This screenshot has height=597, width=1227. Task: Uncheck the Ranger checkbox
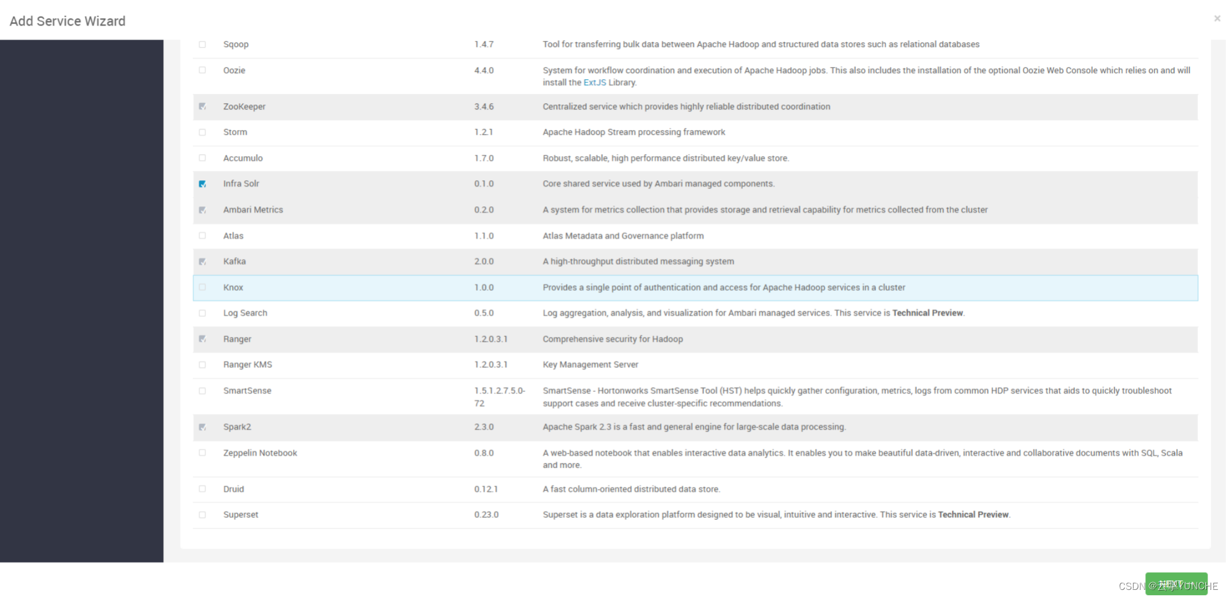click(202, 339)
